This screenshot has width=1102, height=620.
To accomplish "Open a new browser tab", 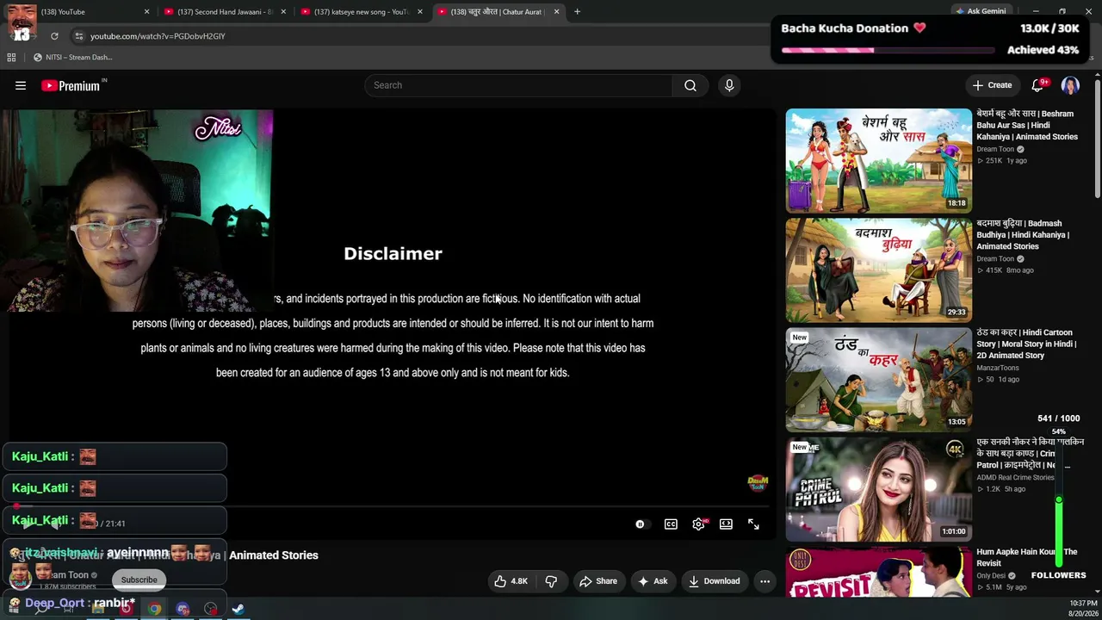I will pyautogui.click(x=577, y=12).
